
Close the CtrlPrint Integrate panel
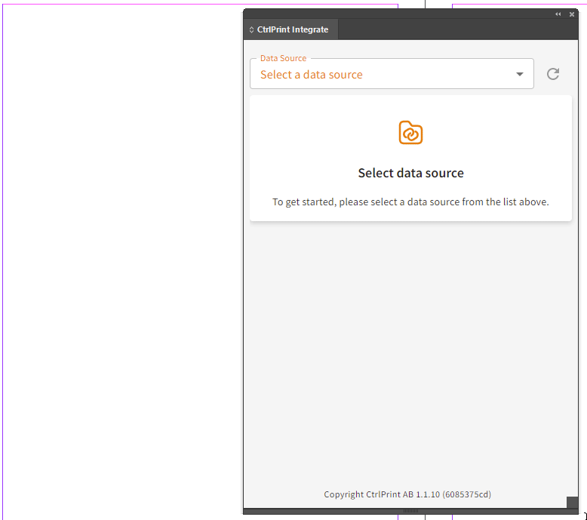coord(572,14)
